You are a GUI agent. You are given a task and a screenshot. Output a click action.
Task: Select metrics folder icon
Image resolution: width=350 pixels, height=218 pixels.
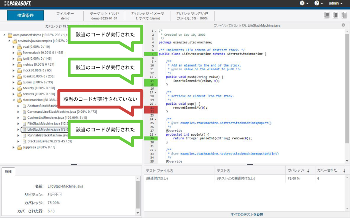20,65
